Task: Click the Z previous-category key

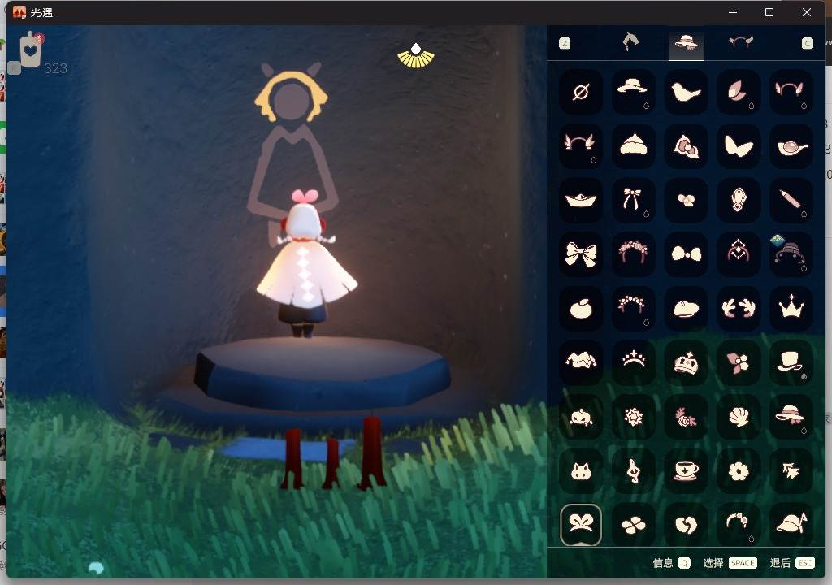Action: click(565, 43)
